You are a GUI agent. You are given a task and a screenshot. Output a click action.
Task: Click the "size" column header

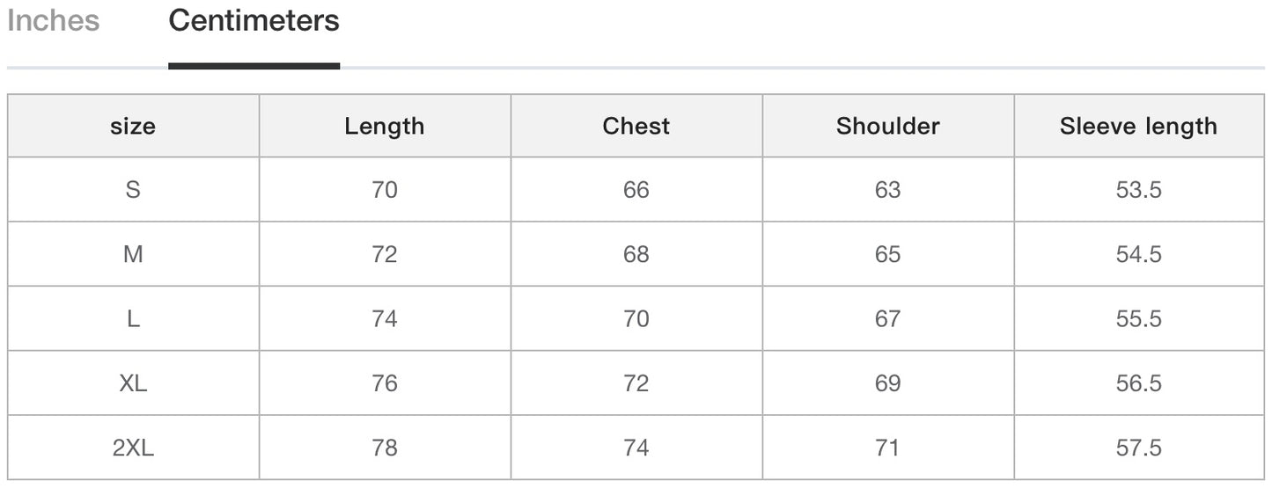click(133, 126)
